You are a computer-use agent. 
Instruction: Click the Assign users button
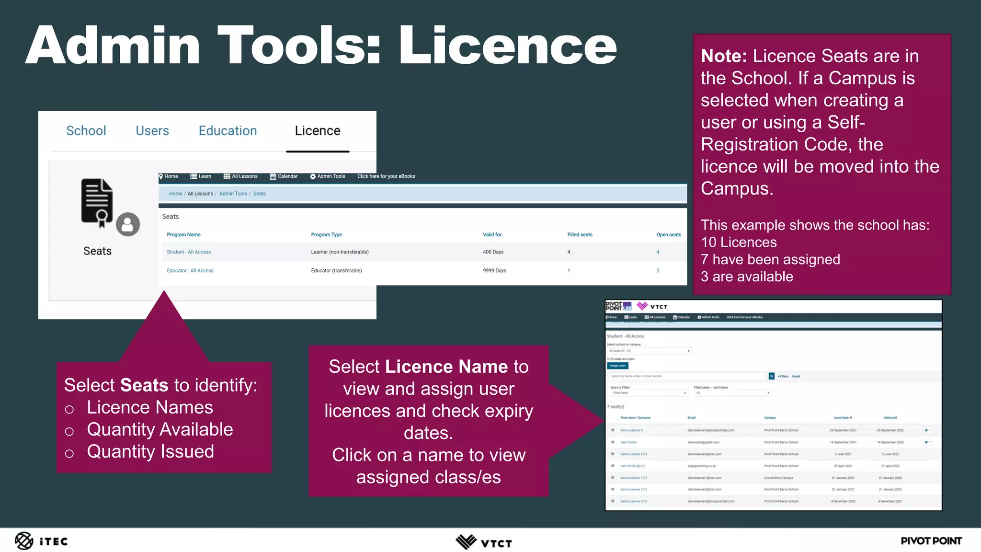click(617, 366)
